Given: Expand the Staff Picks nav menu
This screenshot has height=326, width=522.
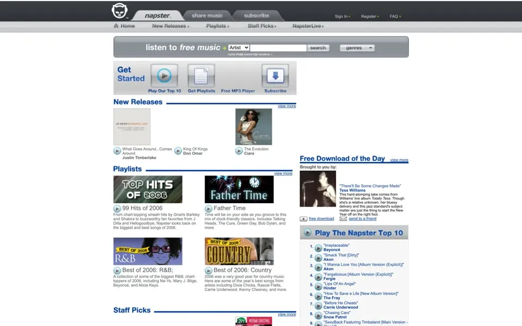Looking at the screenshot, I should coord(262,26).
